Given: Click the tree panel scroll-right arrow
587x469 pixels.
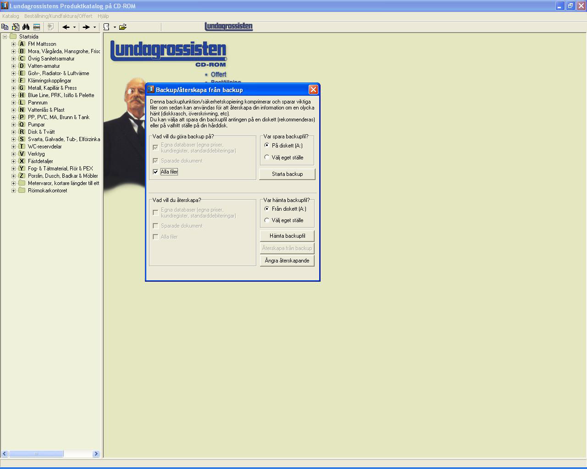Looking at the screenshot, I should pos(96,454).
